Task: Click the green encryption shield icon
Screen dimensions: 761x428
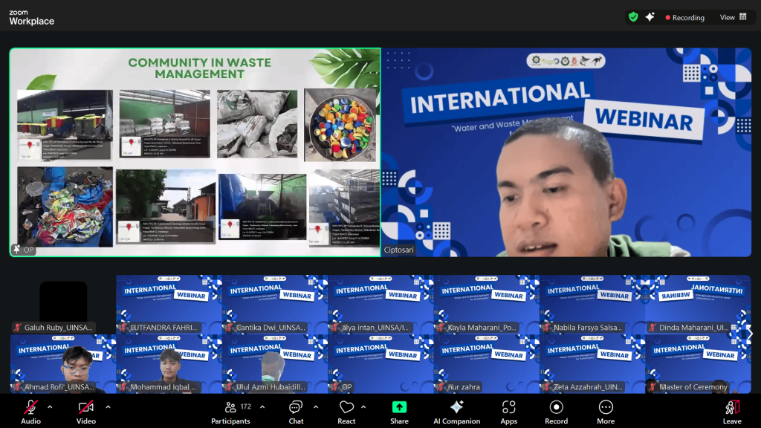Action: click(633, 17)
